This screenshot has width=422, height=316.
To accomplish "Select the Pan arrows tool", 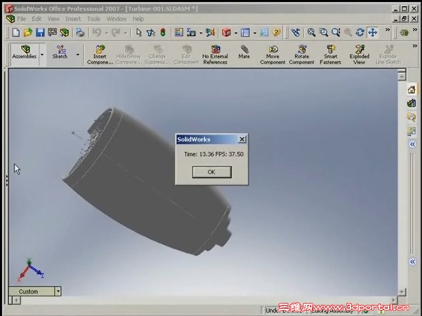I will coord(372,33).
